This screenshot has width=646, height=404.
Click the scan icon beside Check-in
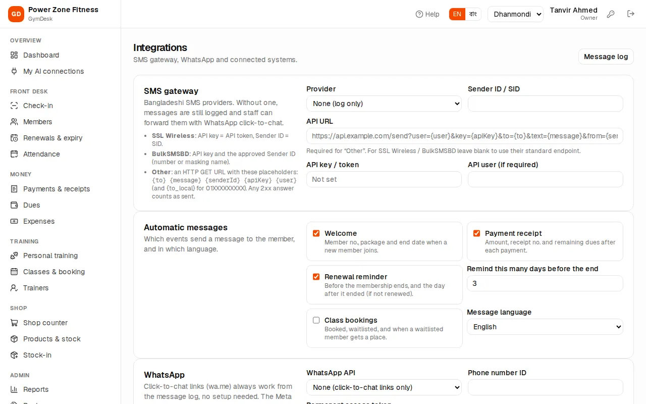14,106
